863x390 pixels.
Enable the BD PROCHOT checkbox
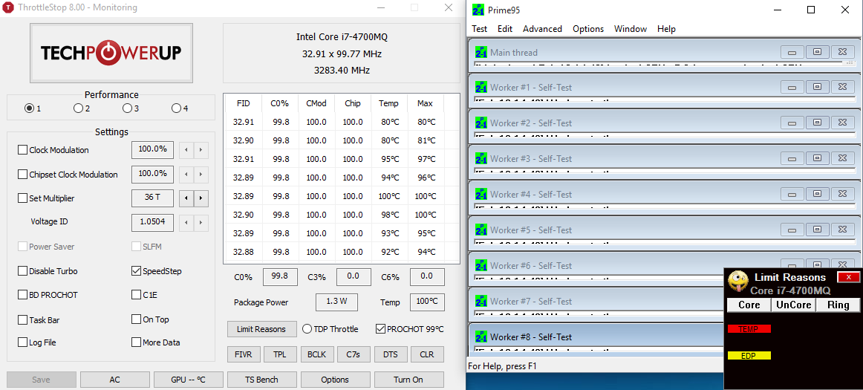22,295
